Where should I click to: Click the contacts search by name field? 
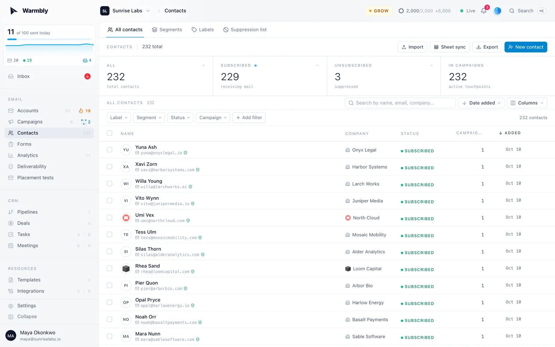pos(400,103)
